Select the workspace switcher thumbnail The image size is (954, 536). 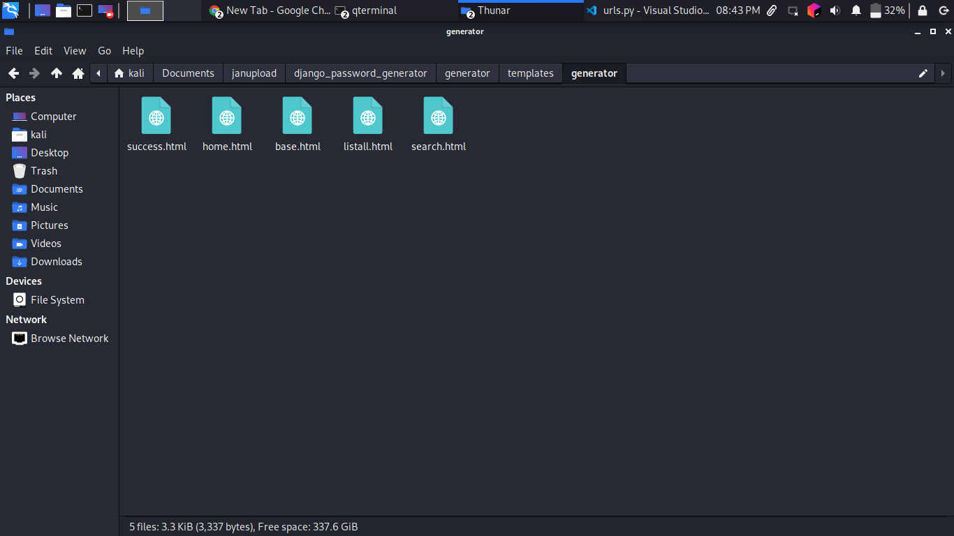click(x=145, y=10)
